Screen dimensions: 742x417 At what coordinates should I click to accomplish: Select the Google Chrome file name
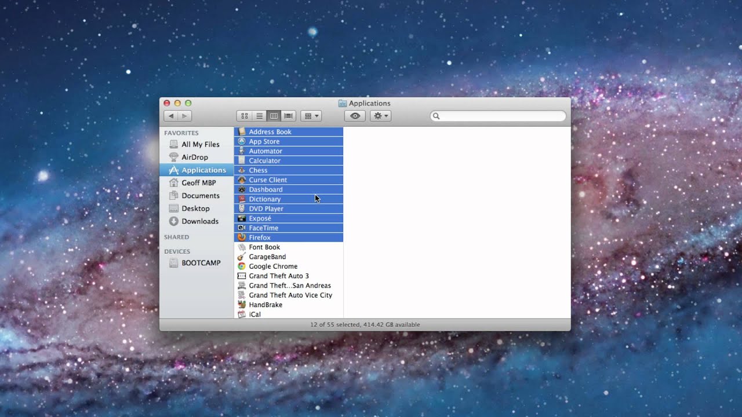coord(273,266)
